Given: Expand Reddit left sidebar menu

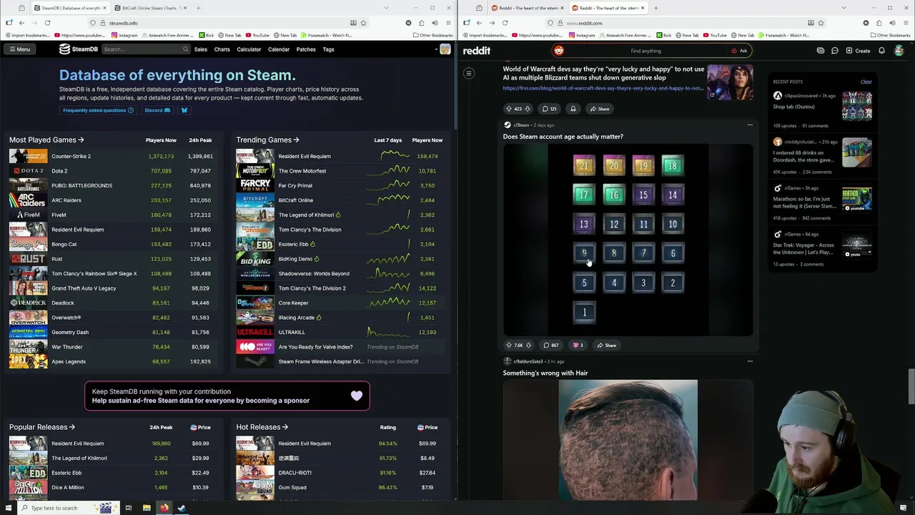Looking at the screenshot, I should pos(469,73).
